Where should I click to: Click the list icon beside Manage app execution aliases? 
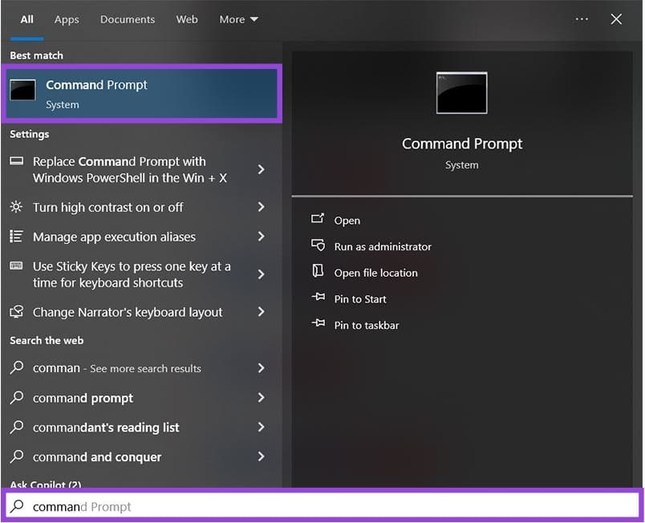tap(17, 237)
